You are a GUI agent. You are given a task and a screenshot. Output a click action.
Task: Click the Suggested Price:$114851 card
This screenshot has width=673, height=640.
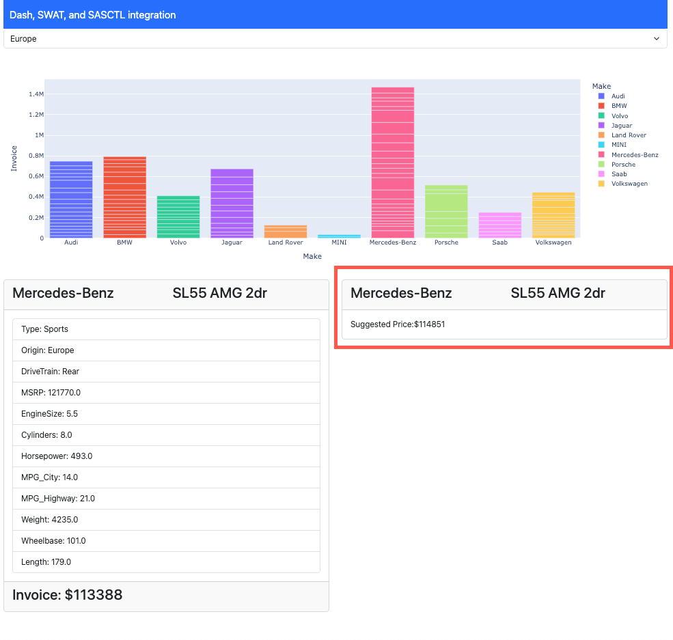[x=504, y=324]
